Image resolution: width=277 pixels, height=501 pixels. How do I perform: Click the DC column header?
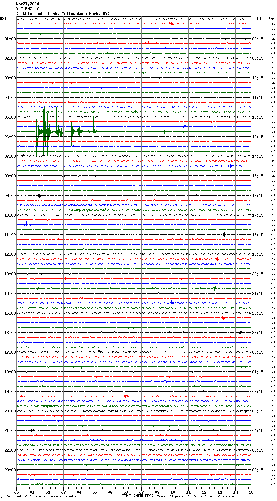[x=271, y=18]
